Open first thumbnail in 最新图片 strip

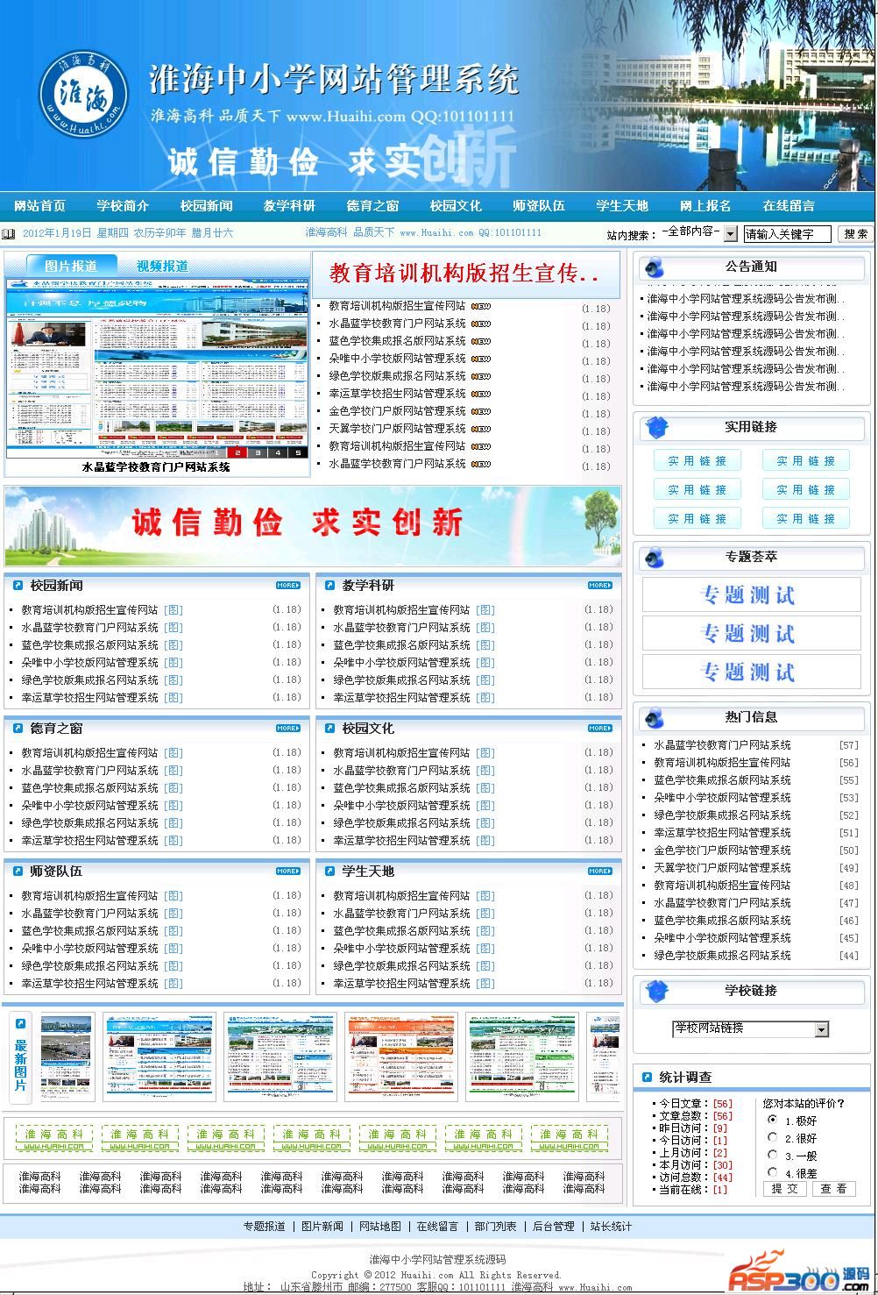point(67,1057)
